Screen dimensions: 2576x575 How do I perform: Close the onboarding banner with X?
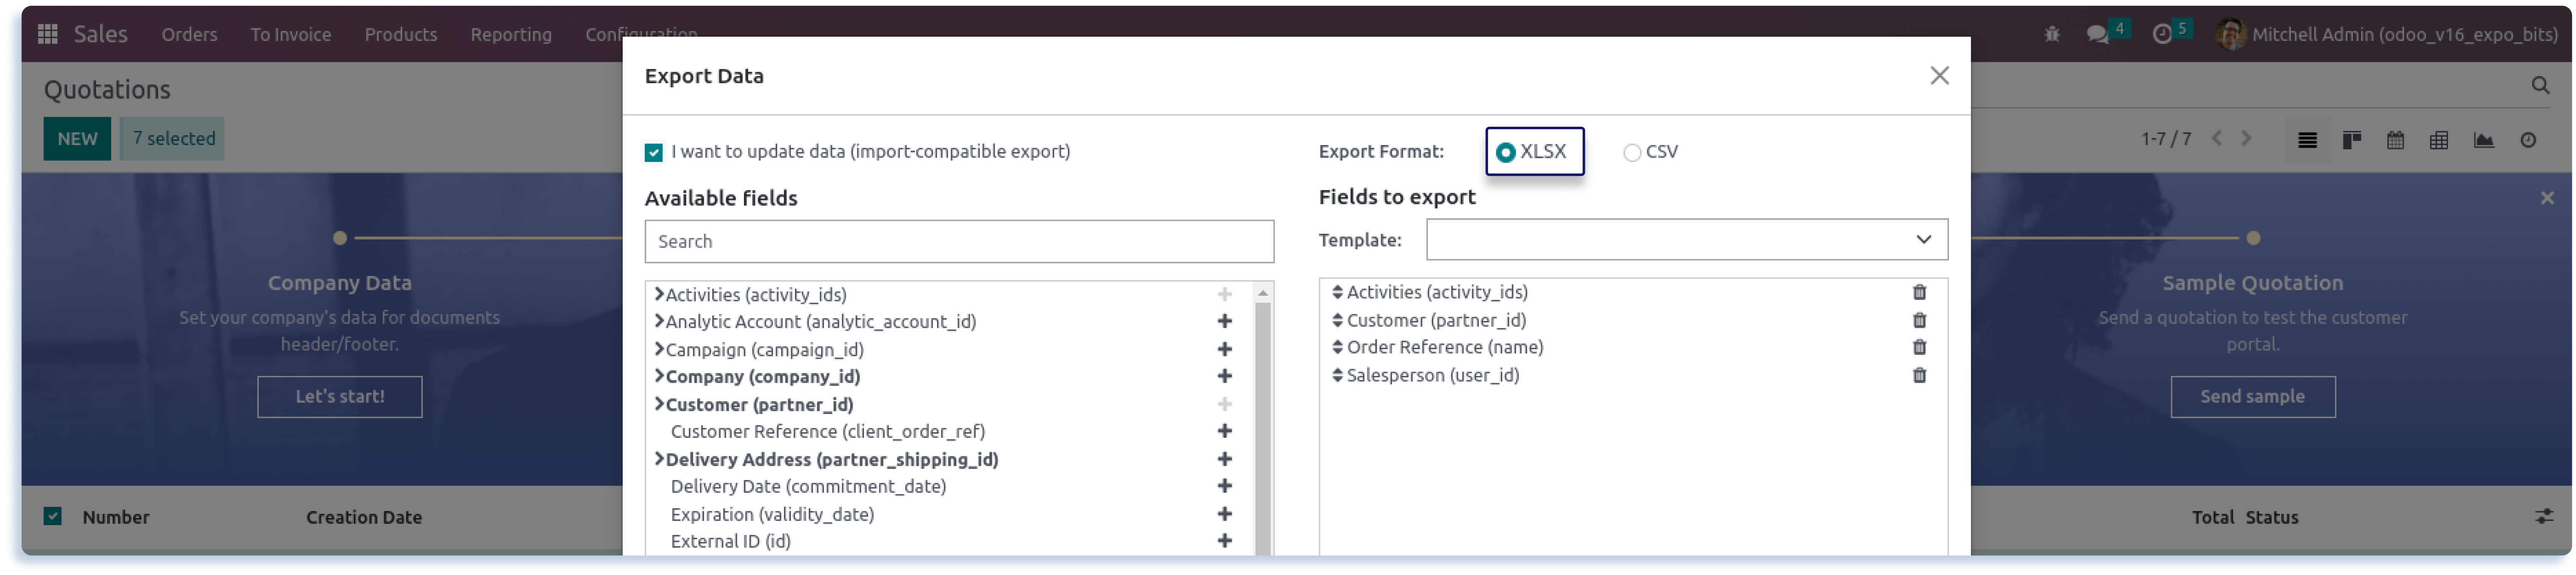(x=2548, y=198)
